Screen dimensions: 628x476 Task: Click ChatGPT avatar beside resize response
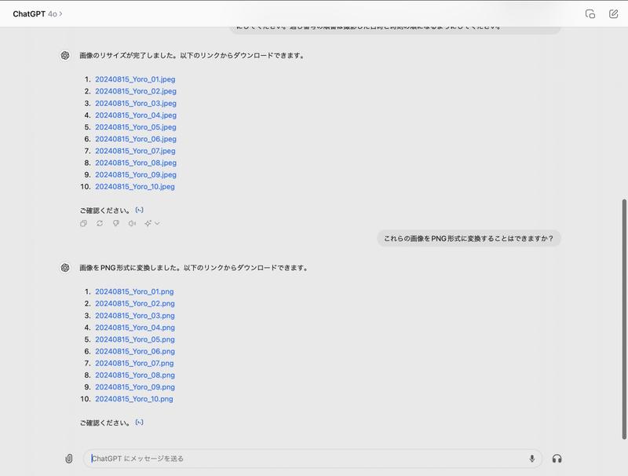coord(65,55)
